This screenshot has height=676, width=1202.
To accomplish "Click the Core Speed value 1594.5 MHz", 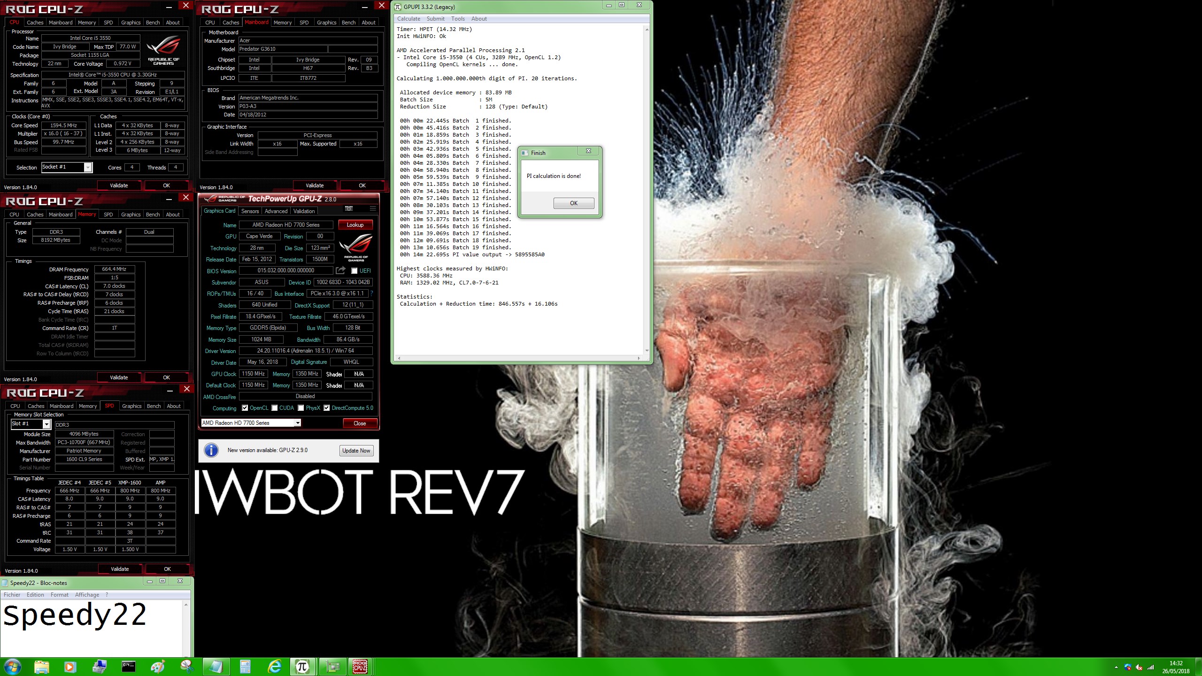I will [64, 125].
